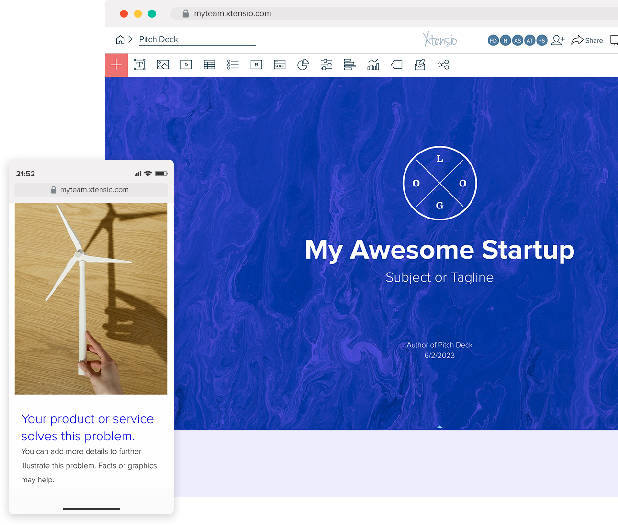The height and width of the screenshot is (525, 618).
Task: Add a Bar Graph module
Action: [x=349, y=65]
